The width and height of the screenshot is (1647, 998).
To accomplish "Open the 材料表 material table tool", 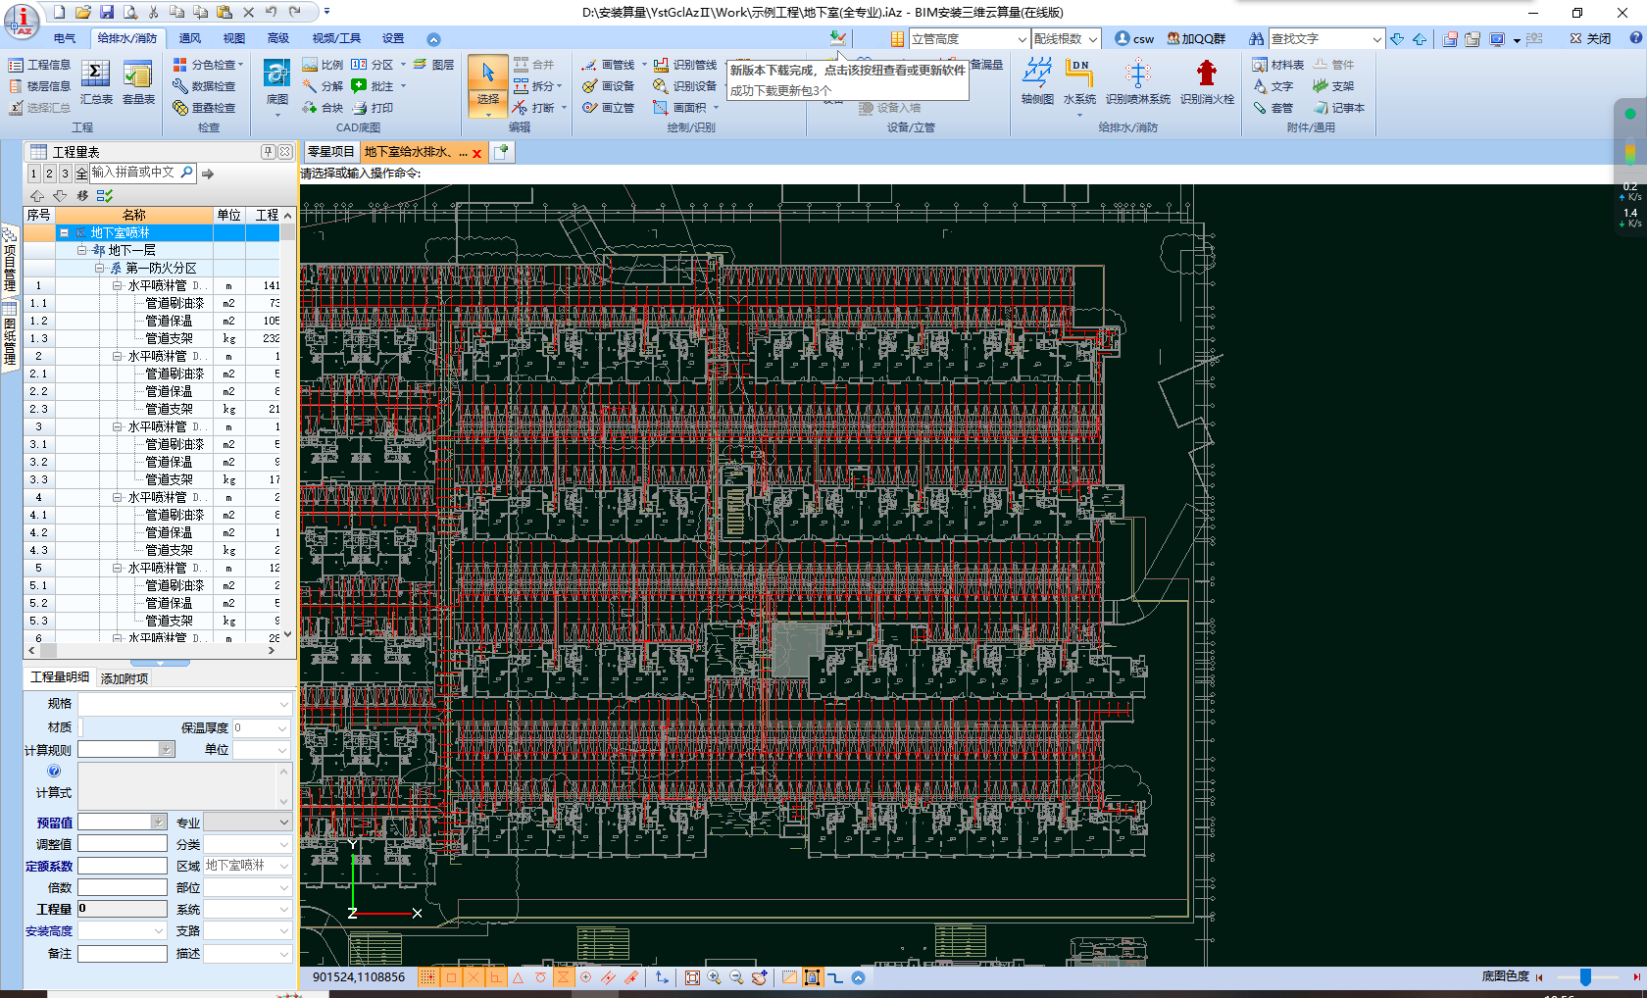I will [1277, 65].
